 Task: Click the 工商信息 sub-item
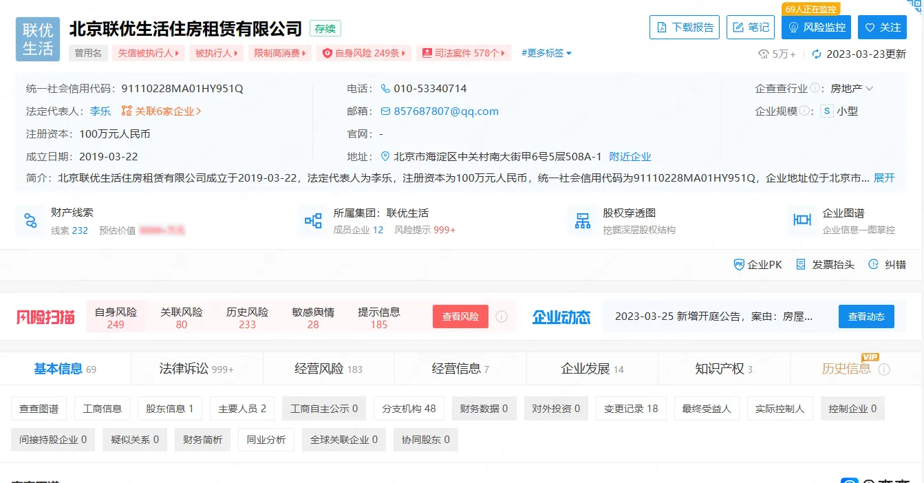click(x=103, y=409)
